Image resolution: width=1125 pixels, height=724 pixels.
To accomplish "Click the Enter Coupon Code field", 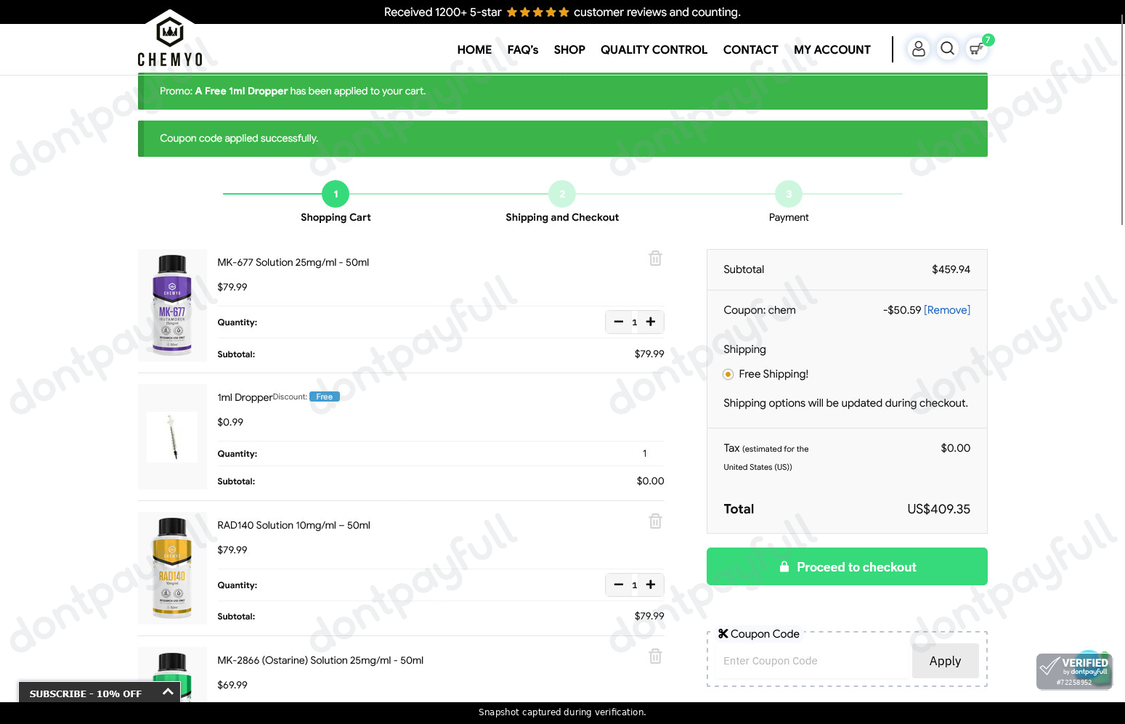I will (x=812, y=661).
